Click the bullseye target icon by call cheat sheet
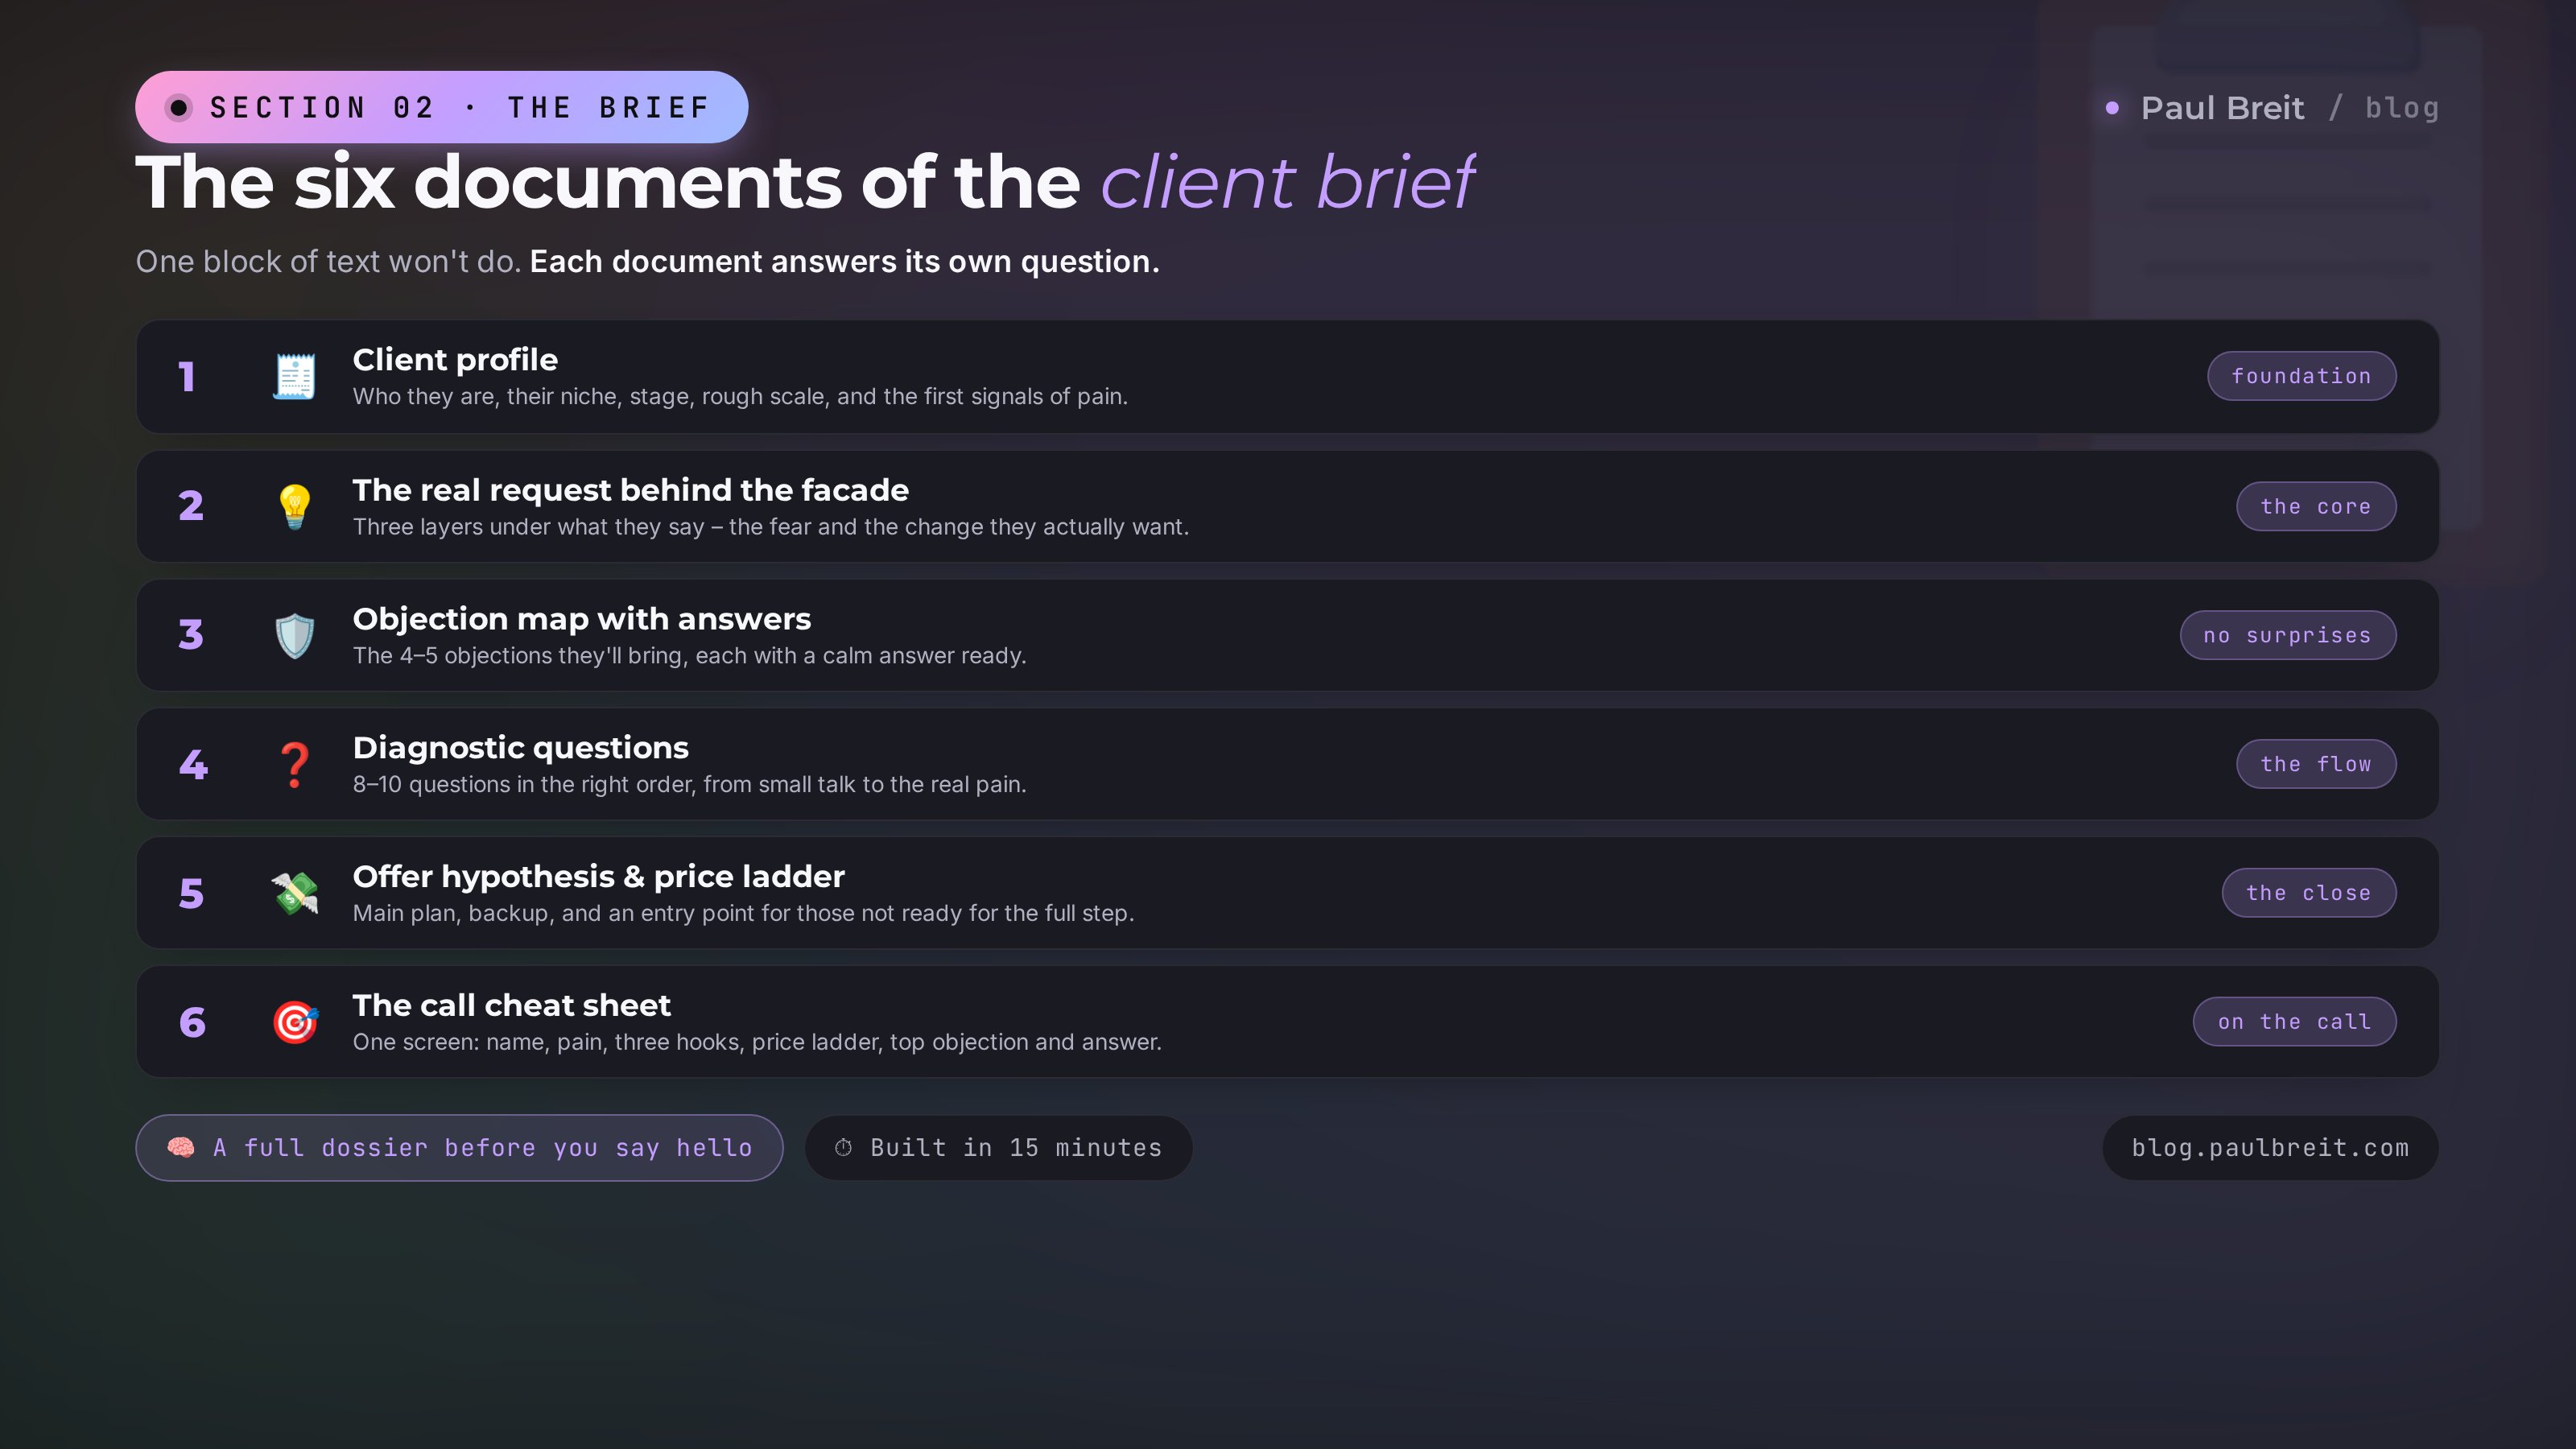This screenshot has height=1449, width=2576. pos(294,1022)
